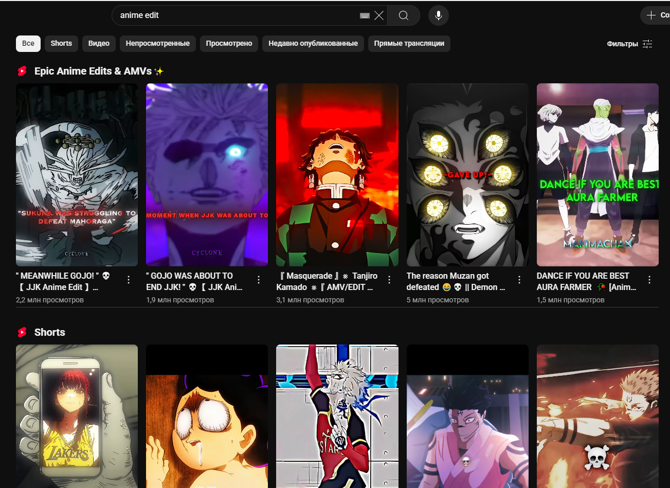Screen dimensions: 670x488
Task: Click the 1,9 млн просмотров view count
Action: (x=180, y=300)
